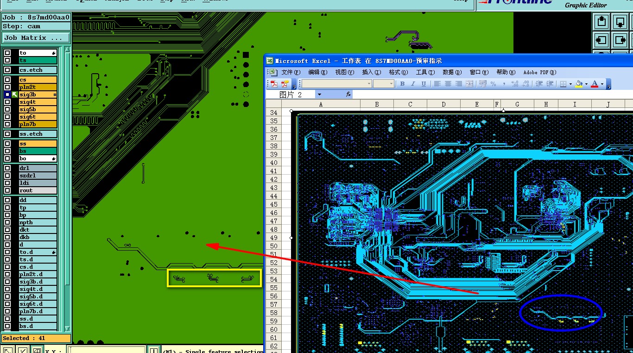
Task: Toggle Italic formatting in Excel
Action: tap(413, 84)
